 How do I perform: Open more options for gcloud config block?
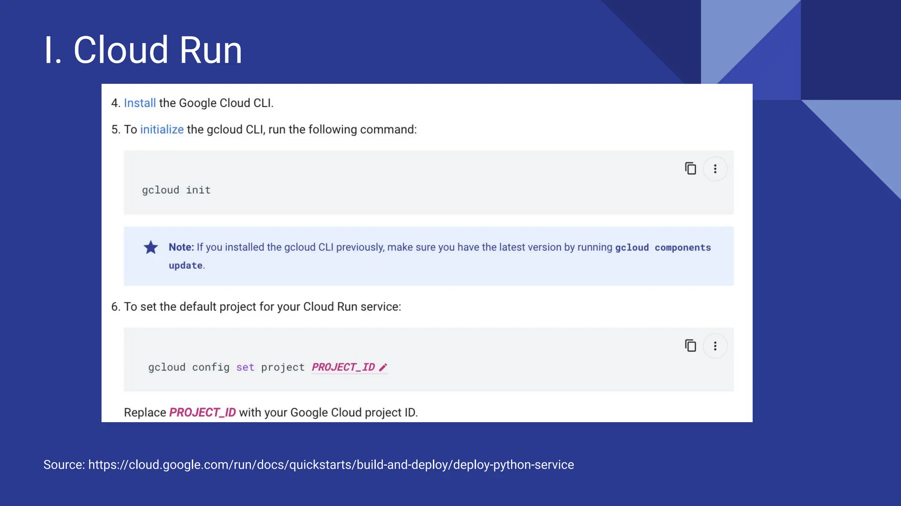click(715, 346)
